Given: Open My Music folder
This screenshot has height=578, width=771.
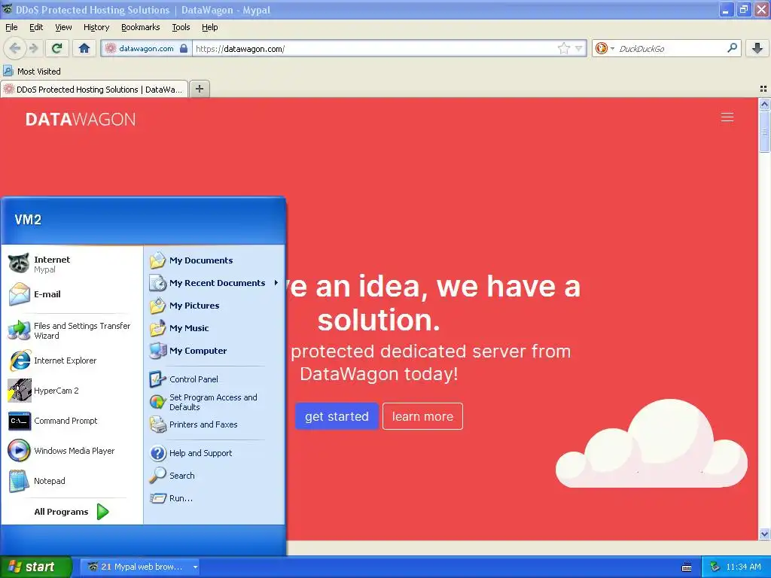Looking at the screenshot, I should 215,328.
